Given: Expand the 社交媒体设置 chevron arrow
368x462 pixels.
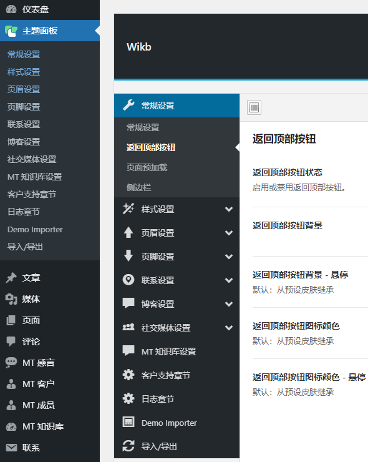Looking at the screenshot, I should pos(229,328).
